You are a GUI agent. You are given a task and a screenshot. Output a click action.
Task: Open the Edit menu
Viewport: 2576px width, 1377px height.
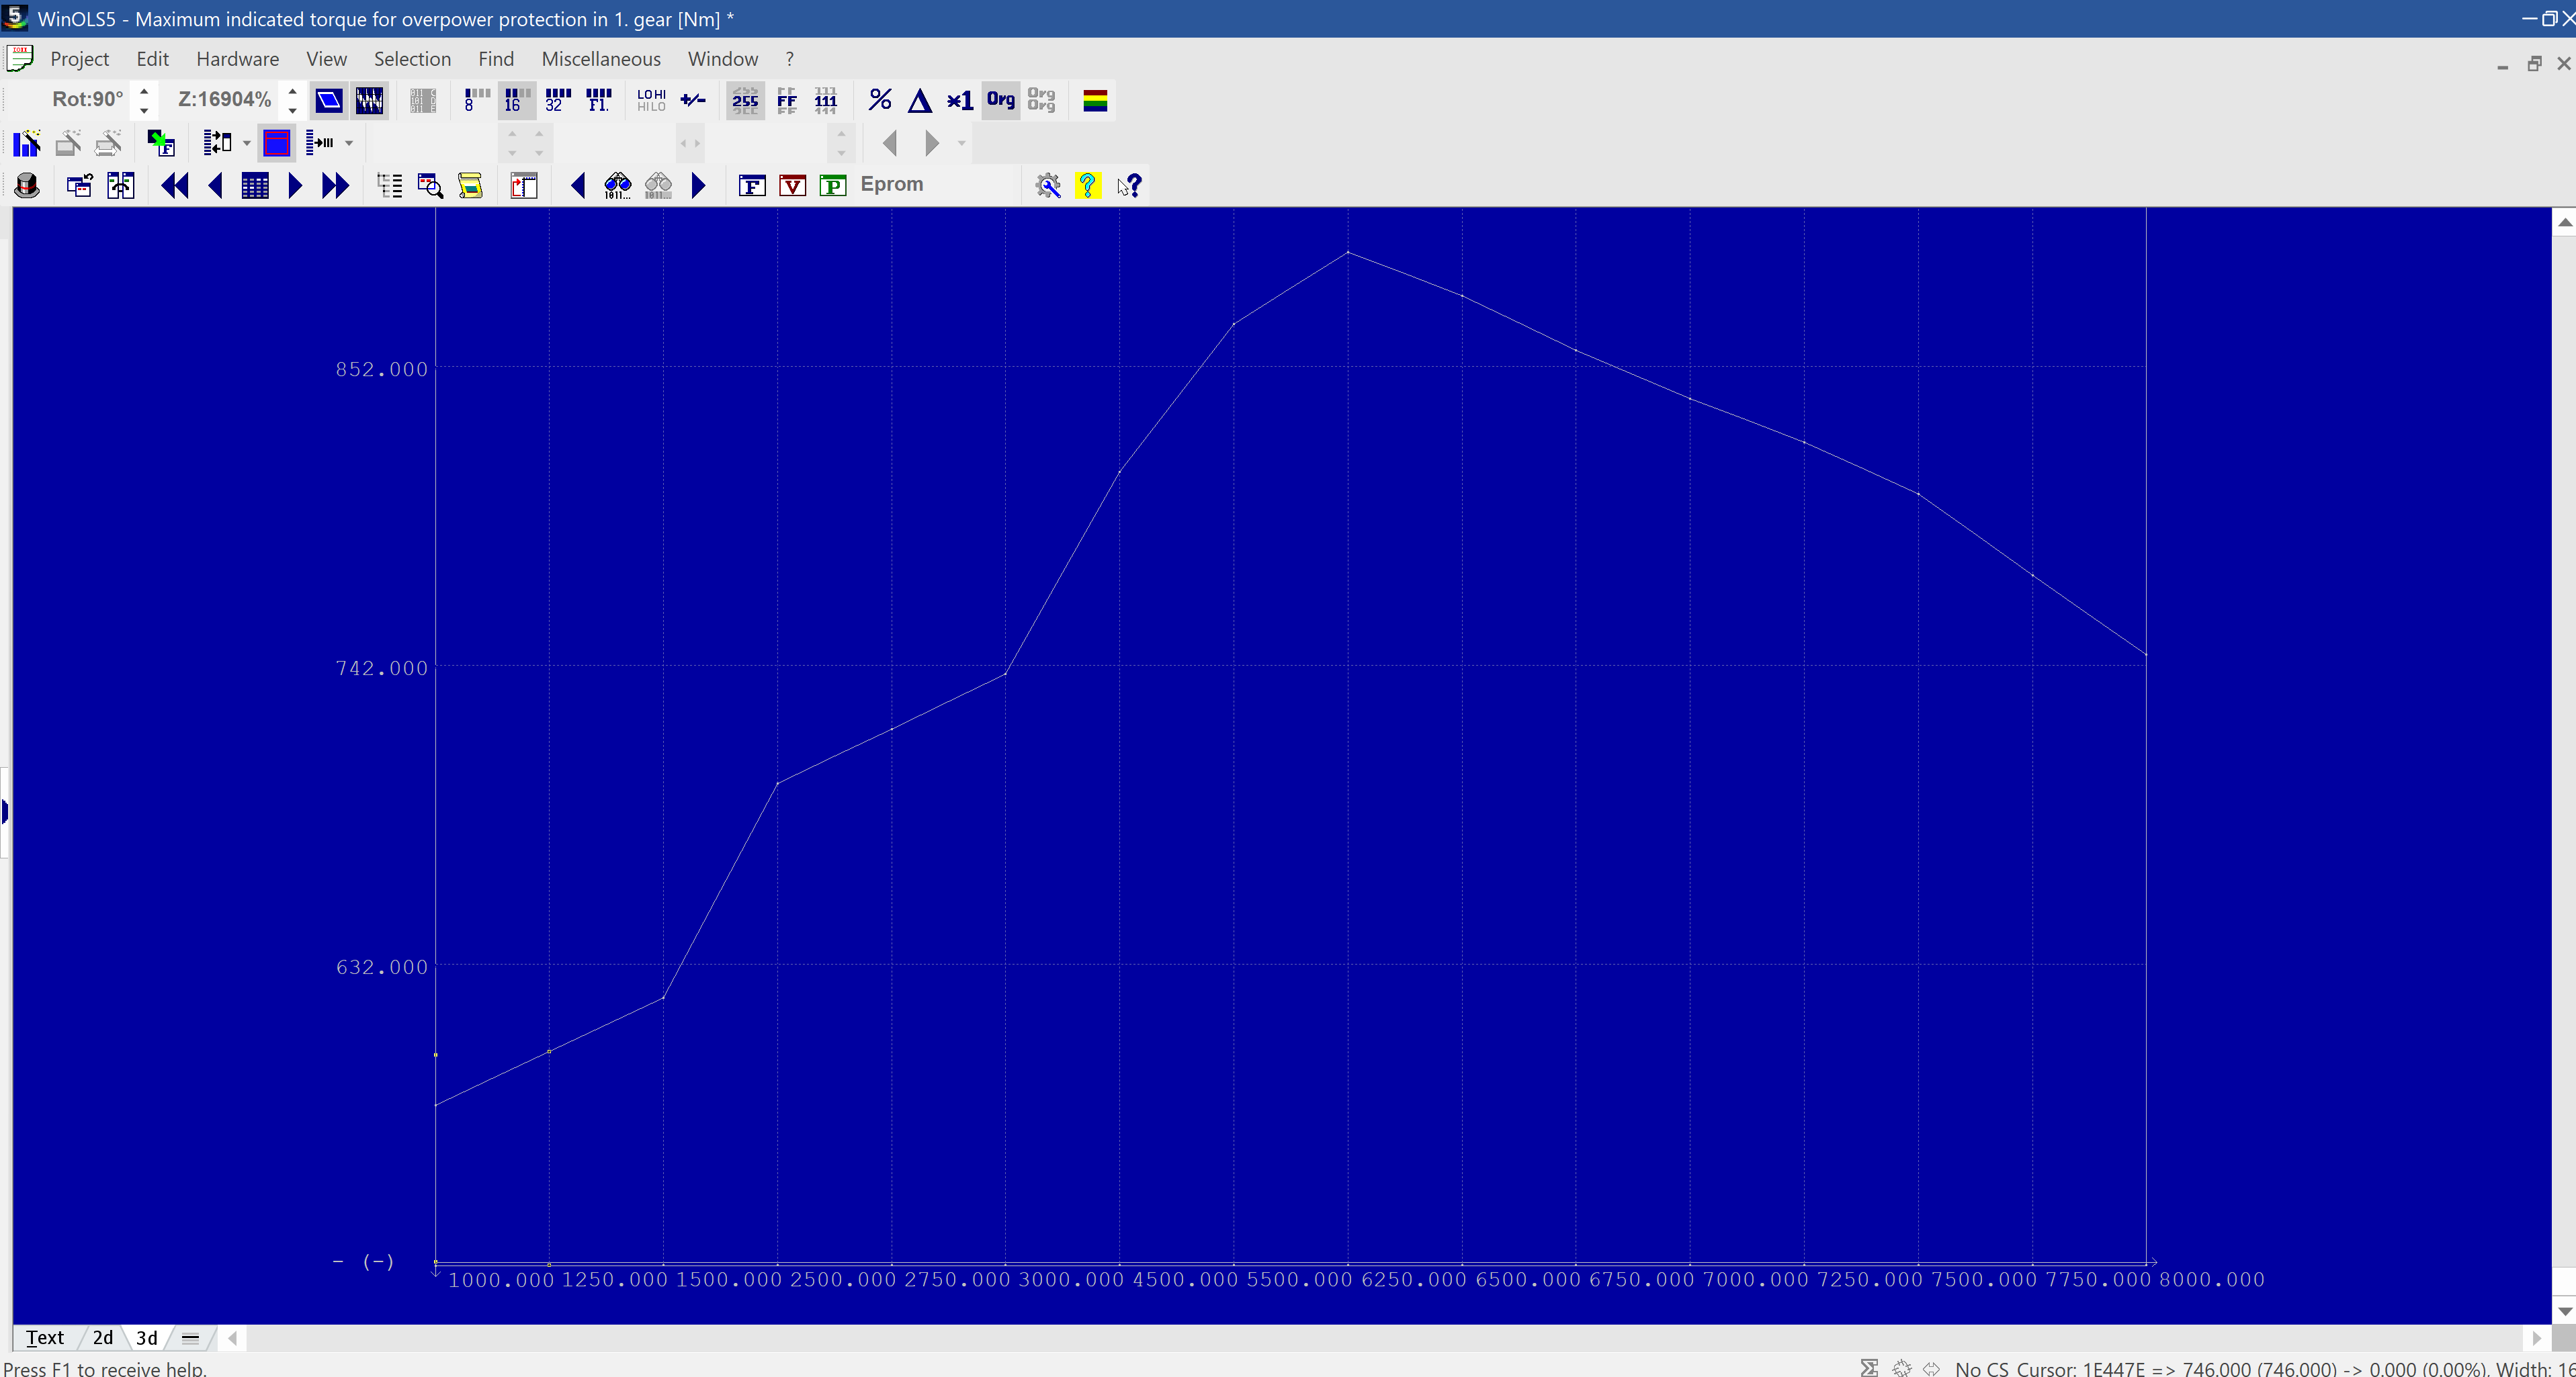(x=152, y=59)
